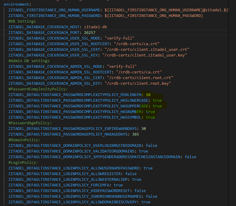Click the client.root.crt path value

[x=140, y=78]
